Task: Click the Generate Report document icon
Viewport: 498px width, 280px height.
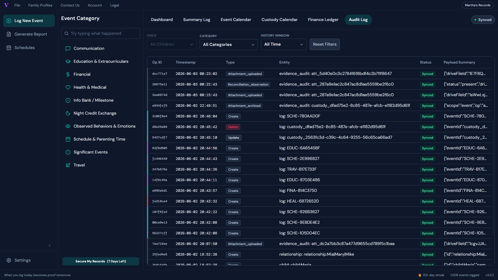Action: pos(9,34)
